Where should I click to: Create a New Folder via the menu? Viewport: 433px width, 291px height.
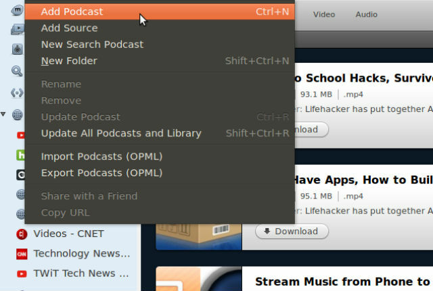coord(160,61)
